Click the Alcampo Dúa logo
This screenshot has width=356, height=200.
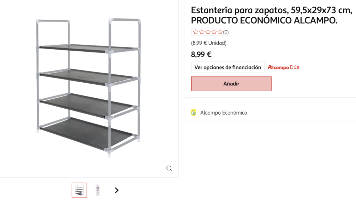pos(283,67)
